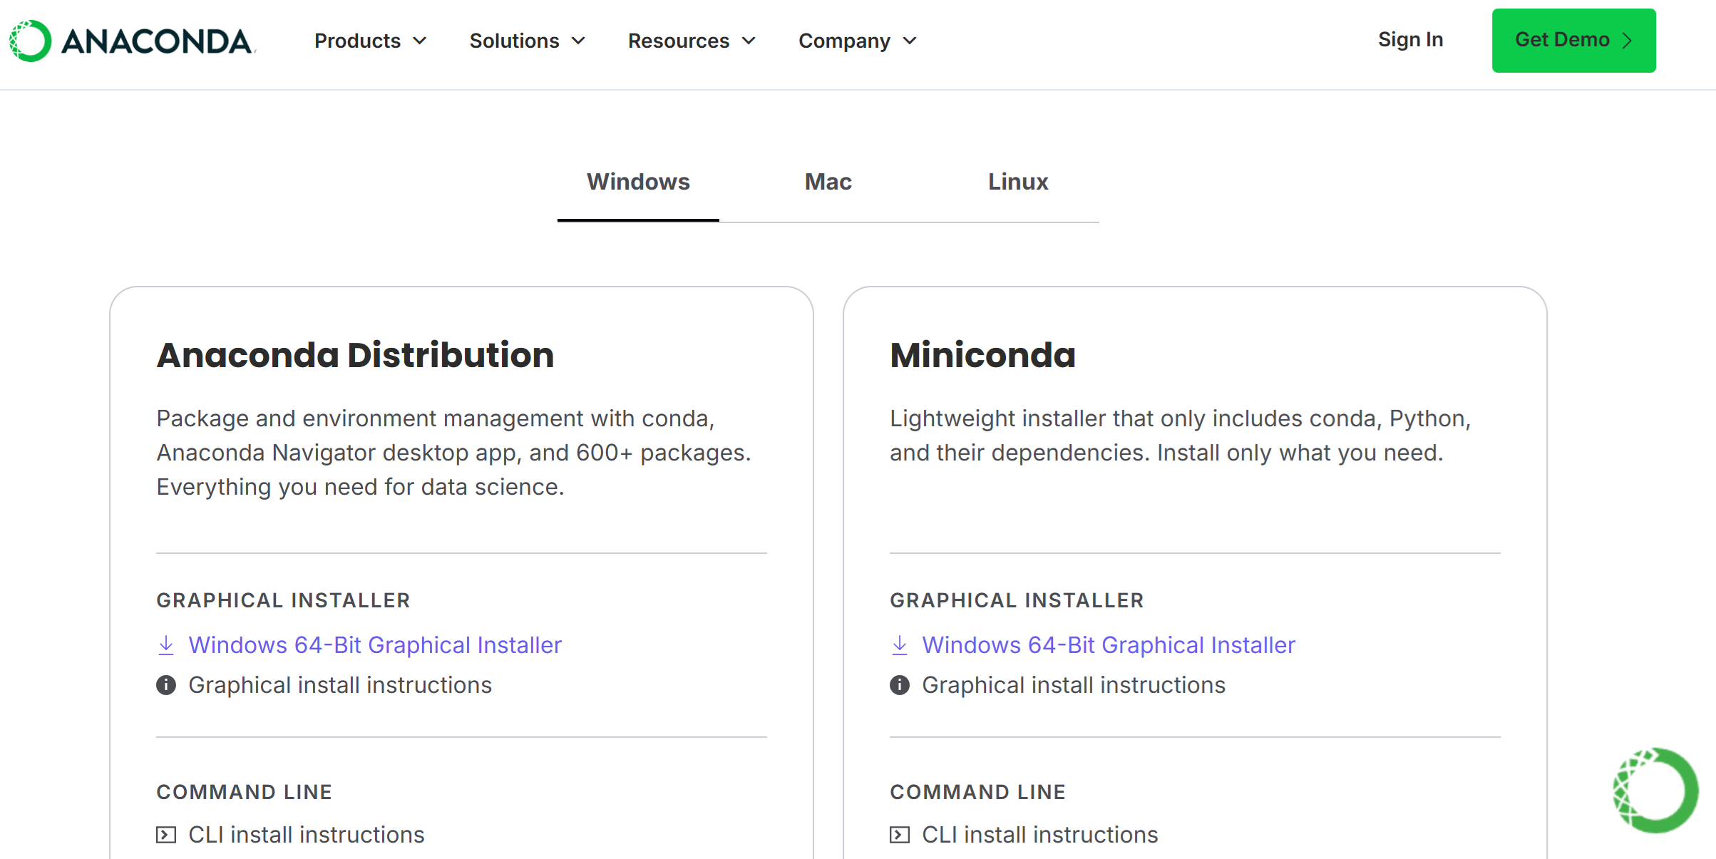Click the terminal icon under Miniconda command line
This screenshot has height=859, width=1716.
[x=900, y=835]
